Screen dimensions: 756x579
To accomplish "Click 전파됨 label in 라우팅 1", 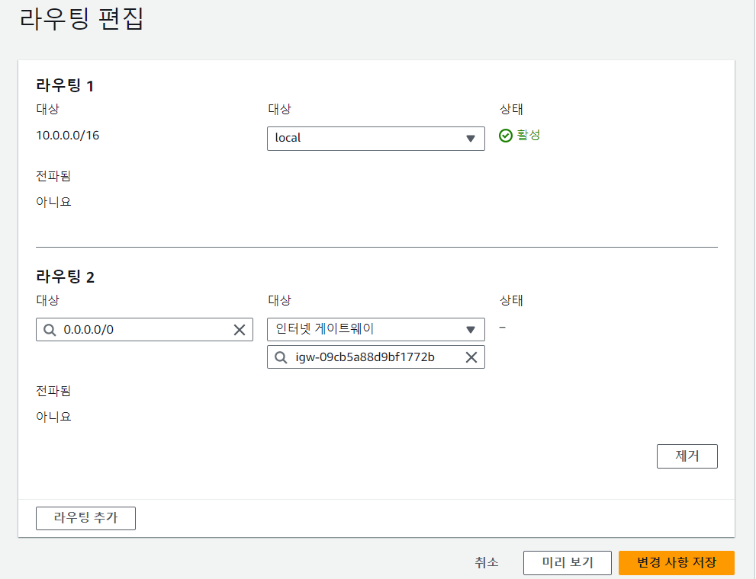I will (x=53, y=176).
